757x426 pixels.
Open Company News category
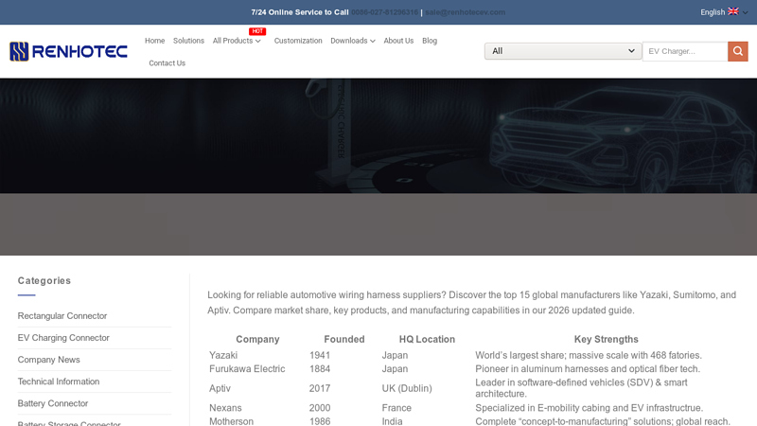[49, 360]
